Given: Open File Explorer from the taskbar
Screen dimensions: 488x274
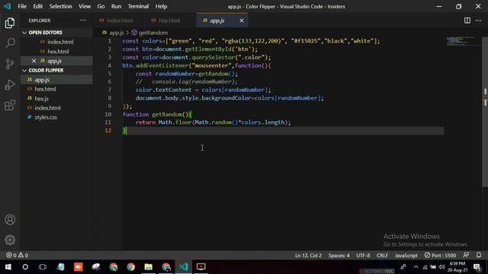Looking at the screenshot, I should point(149,267).
